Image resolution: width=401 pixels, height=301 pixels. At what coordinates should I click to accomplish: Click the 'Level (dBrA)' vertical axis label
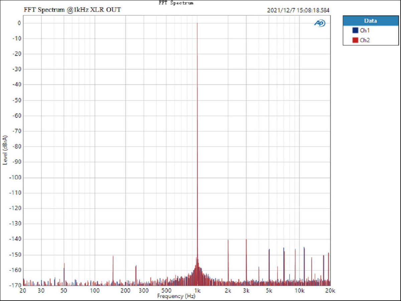(5, 150)
